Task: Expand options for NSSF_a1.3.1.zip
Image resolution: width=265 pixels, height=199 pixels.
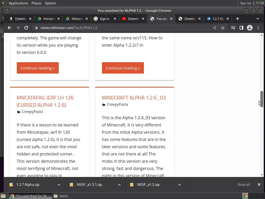Action: point(119,184)
